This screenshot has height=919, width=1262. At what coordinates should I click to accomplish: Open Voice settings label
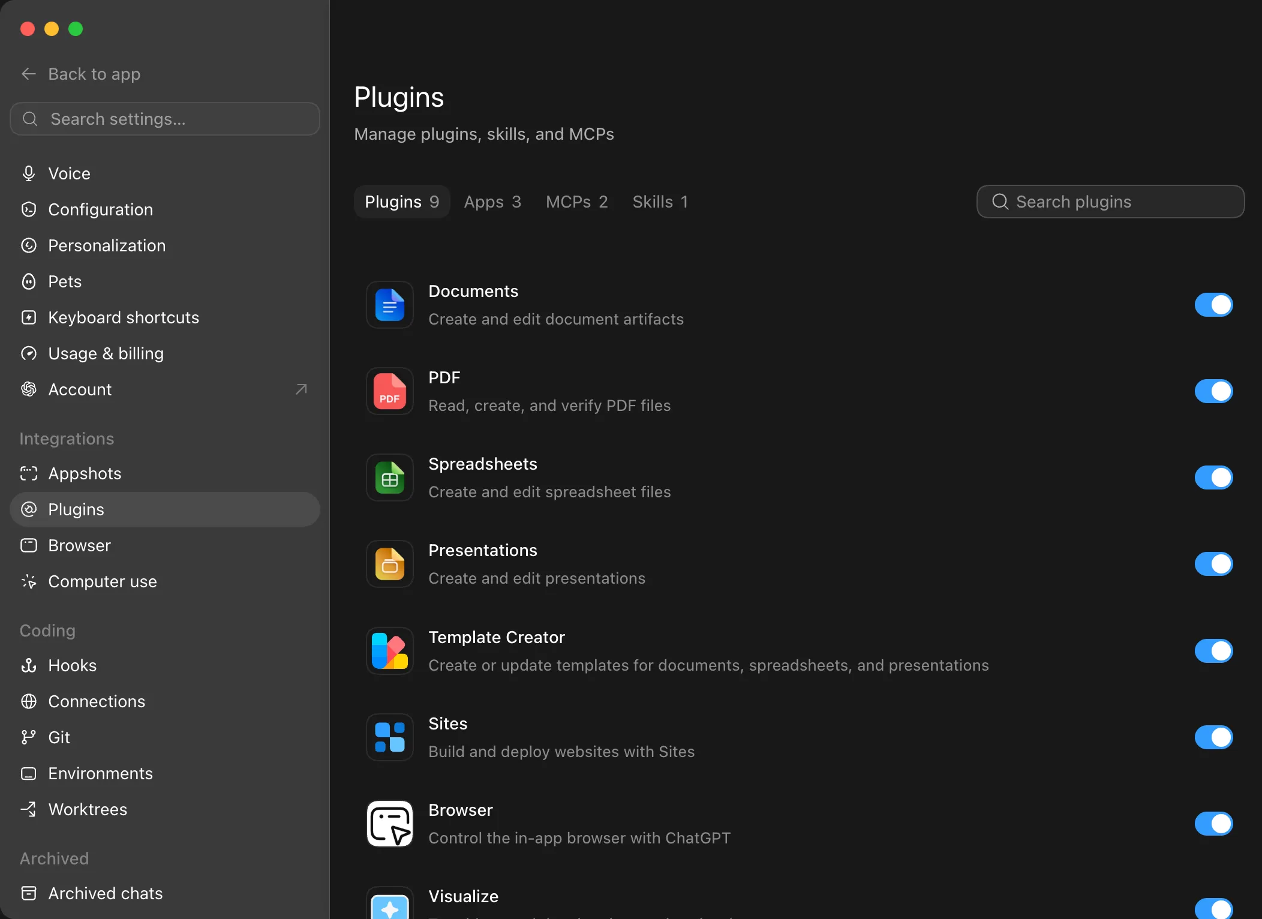click(x=70, y=173)
